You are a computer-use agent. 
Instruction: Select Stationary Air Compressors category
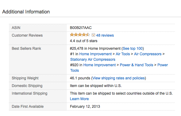[x=93, y=60]
